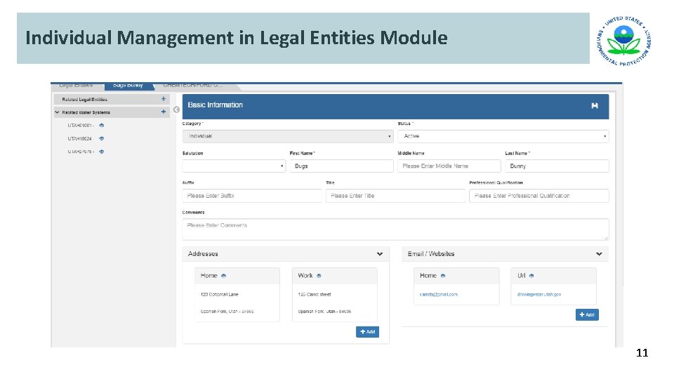Add a related water system with plus icon

164,112
